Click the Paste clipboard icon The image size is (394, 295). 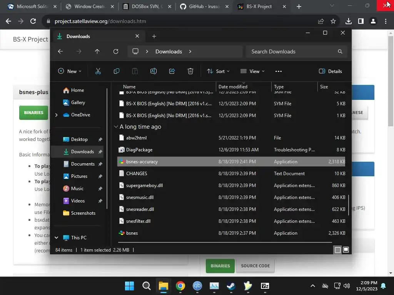(x=135, y=71)
